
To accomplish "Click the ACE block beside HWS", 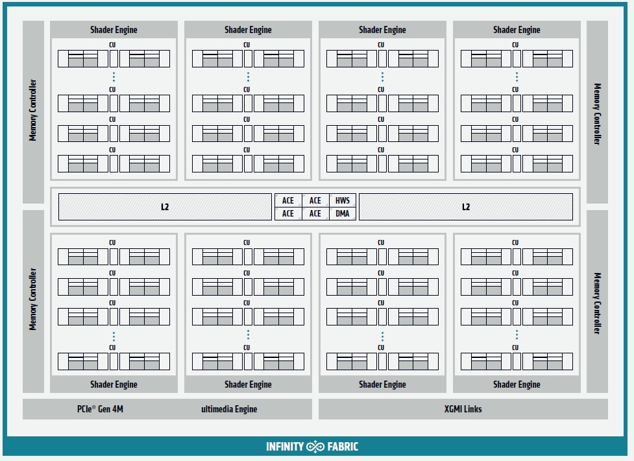I will pyautogui.click(x=315, y=200).
